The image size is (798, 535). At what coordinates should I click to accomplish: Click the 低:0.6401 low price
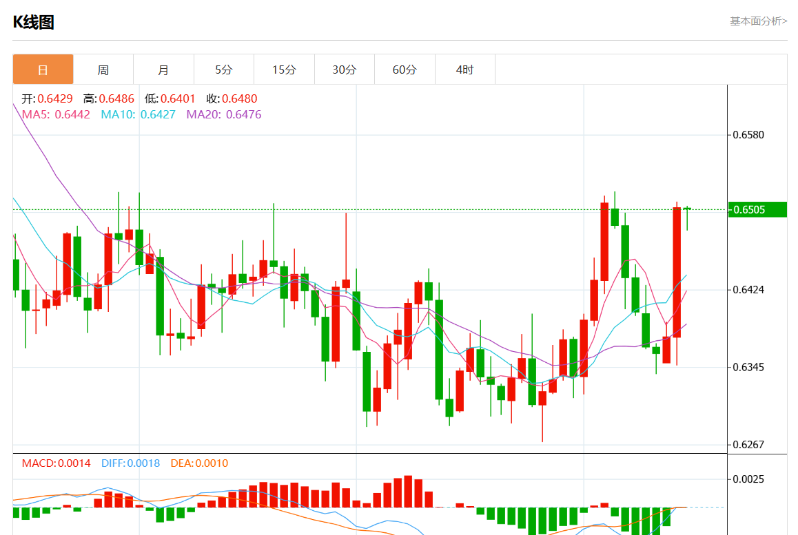pyautogui.click(x=170, y=98)
